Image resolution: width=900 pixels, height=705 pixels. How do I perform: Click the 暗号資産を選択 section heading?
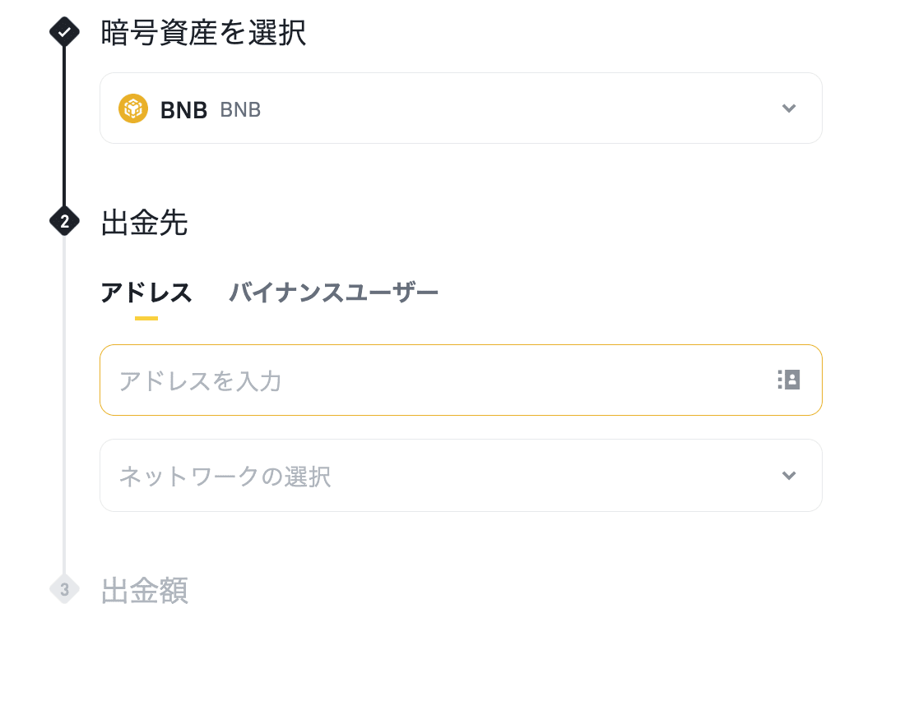pyautogui.click(x=202, y=33)
